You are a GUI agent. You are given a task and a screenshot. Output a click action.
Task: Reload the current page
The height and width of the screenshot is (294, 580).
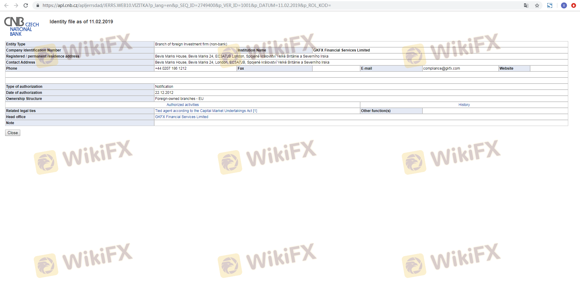pyautogui.click(x=26, y=5)
